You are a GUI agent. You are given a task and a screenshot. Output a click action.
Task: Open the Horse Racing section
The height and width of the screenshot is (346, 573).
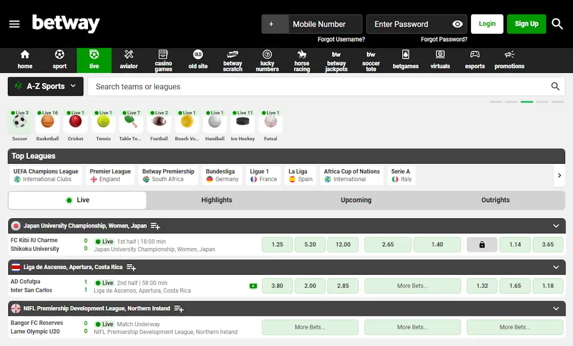tap(302, 60)
